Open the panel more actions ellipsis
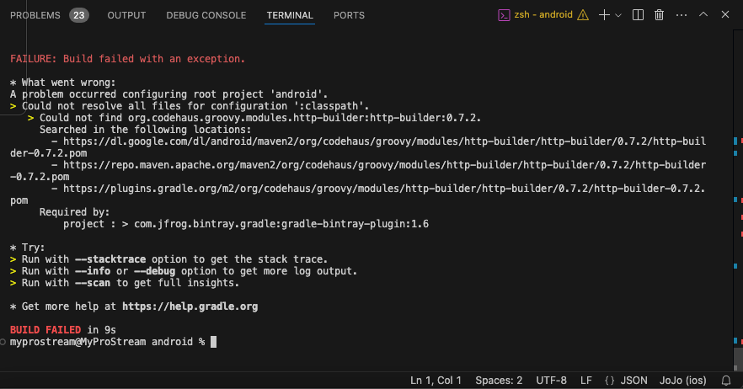The height and width of the screenshot is (389, 743). 682,15
